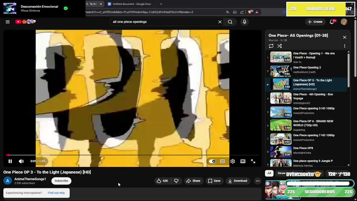357x201 pixels.
Task: Open the AnimeThemeSongs1 channel avatar
Action: (8, 181)
